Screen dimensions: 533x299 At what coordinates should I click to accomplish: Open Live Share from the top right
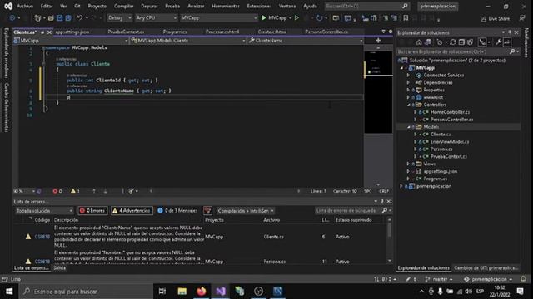[x=495, y=18]
